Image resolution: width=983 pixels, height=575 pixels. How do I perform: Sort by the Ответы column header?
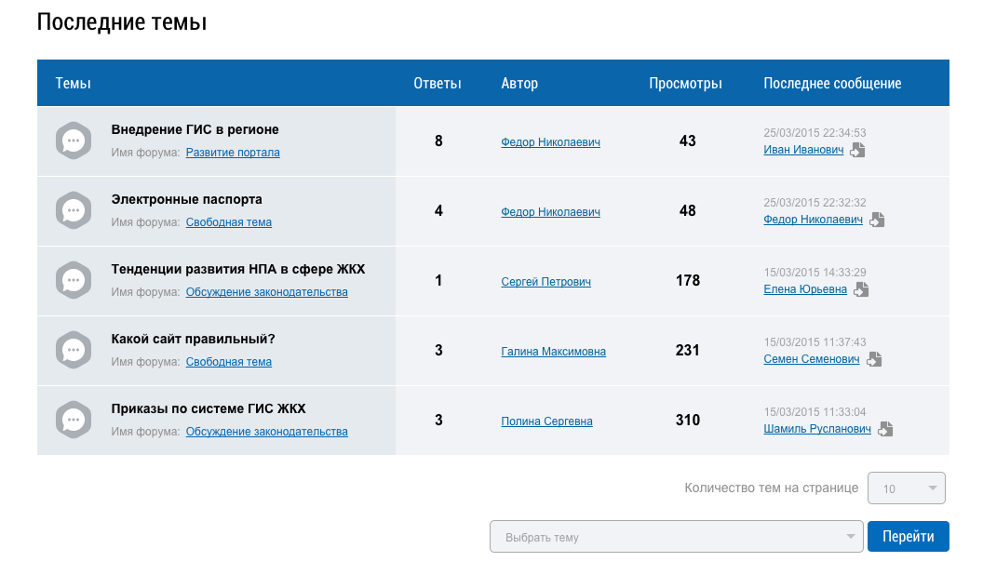pyautogui.click(x=437, y=84)
